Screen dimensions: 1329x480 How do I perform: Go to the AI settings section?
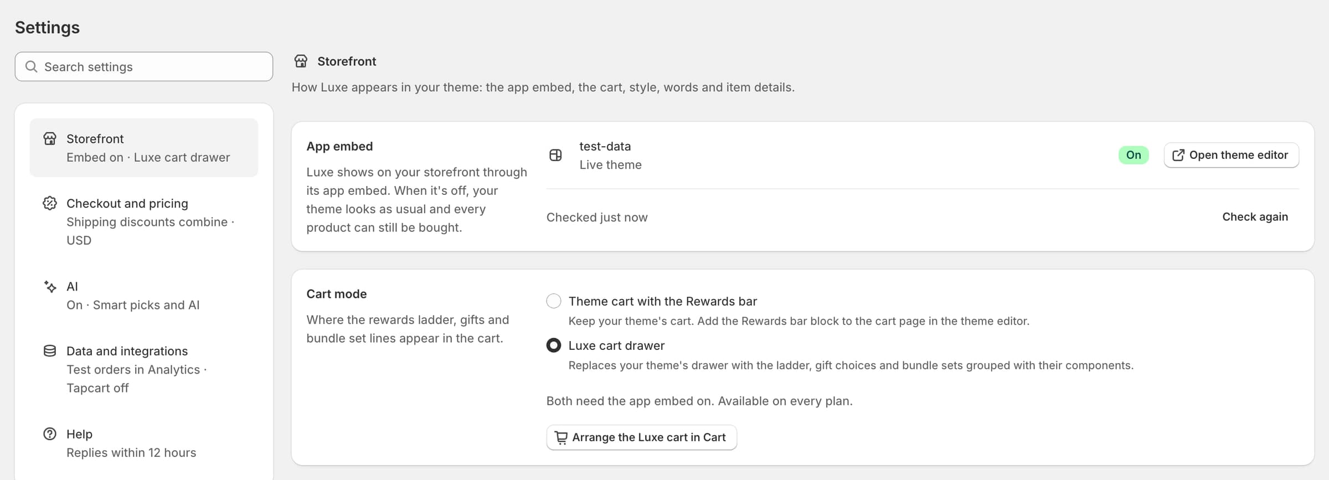point(144,296)
